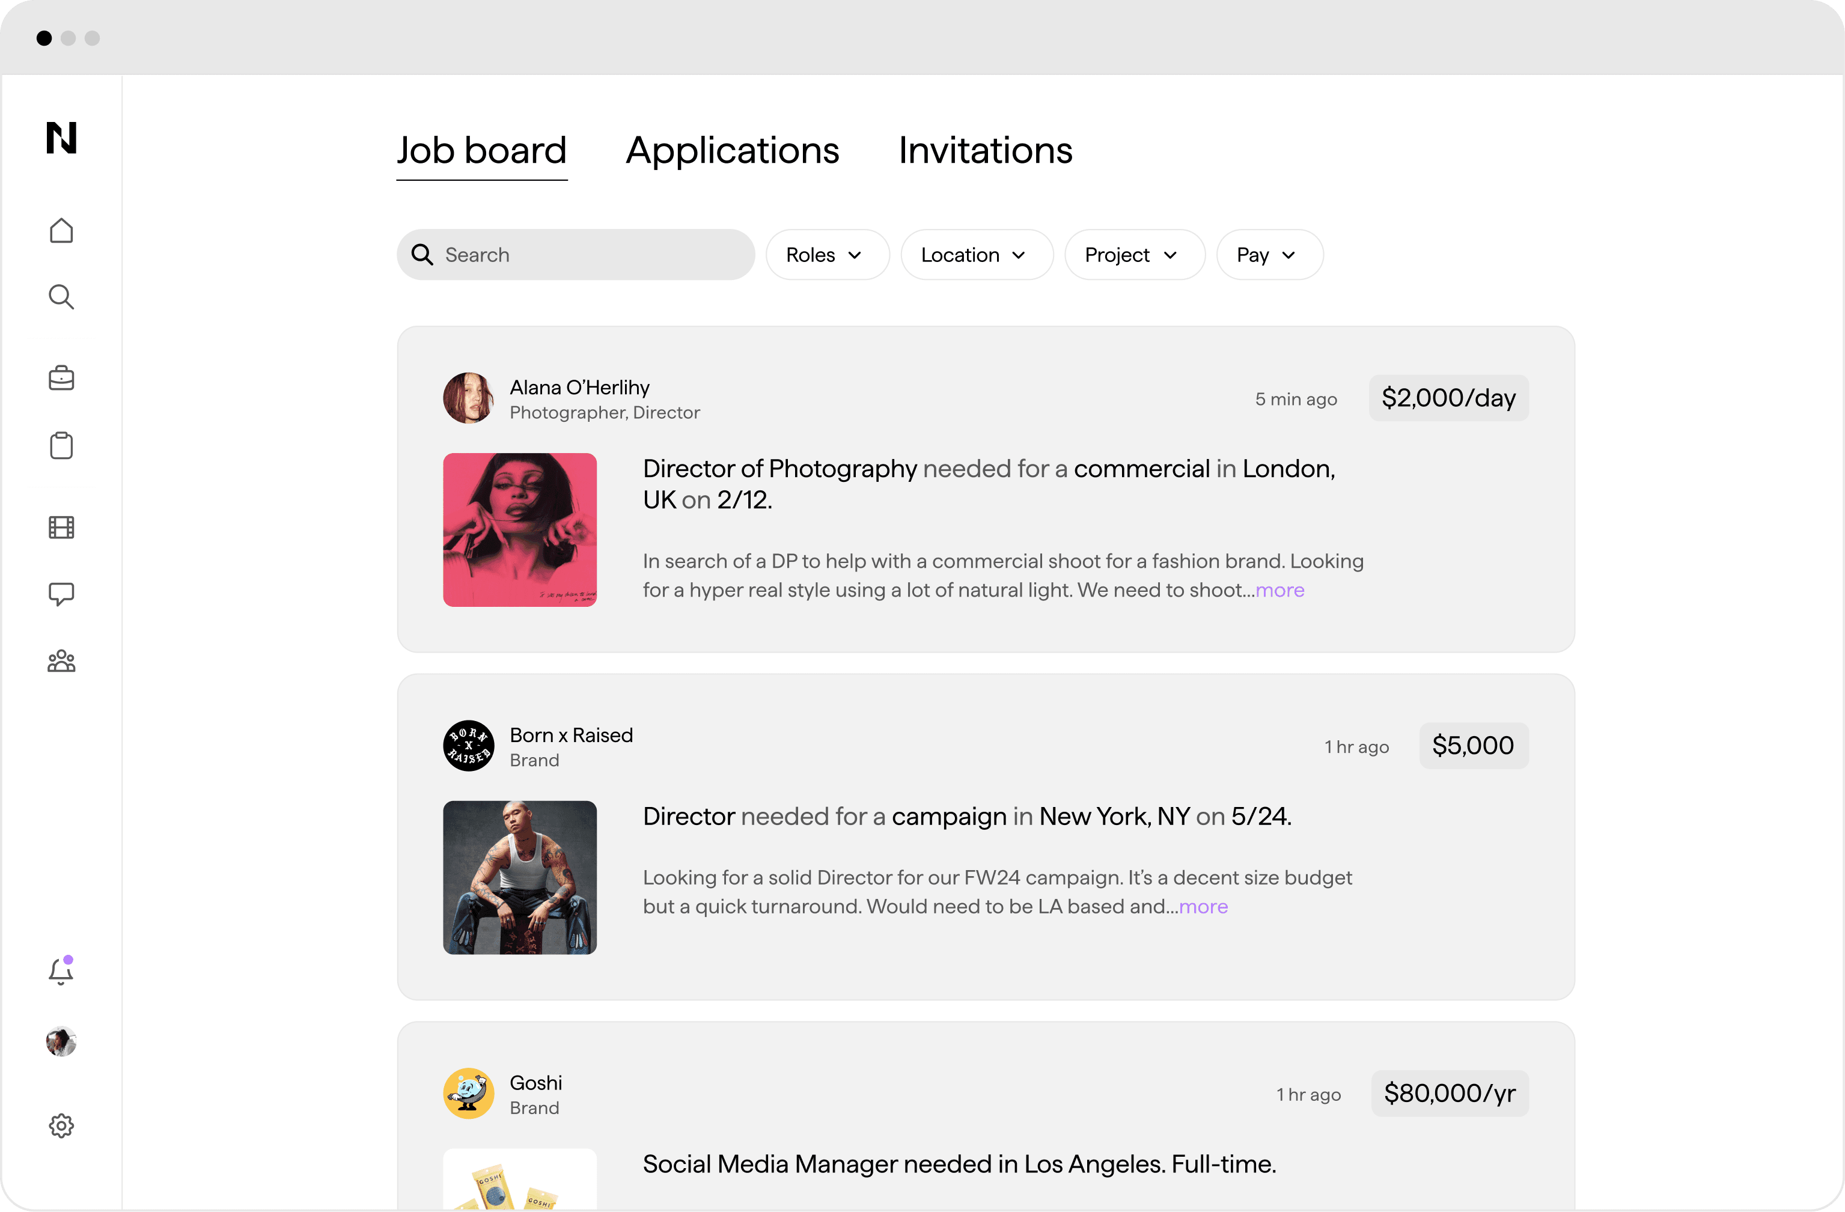This screenshot has width=1845, height=1212.
Task: Click the Born x Raised campaign thumbnail
Action: [x=519, y=878]
